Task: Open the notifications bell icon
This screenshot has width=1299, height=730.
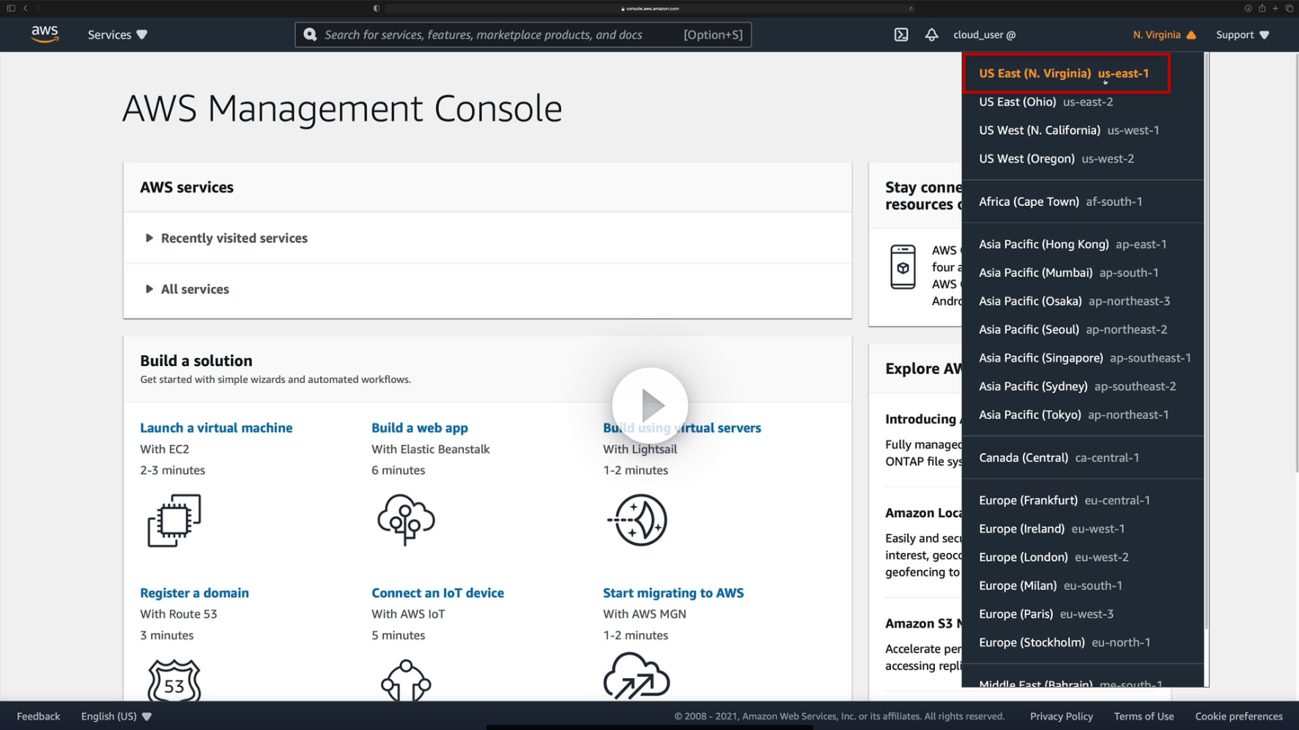Action: [x=931, y=34]
